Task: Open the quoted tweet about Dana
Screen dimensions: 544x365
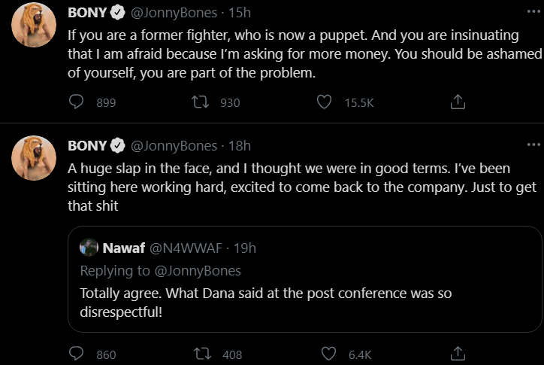Action: tap(301, 301)
